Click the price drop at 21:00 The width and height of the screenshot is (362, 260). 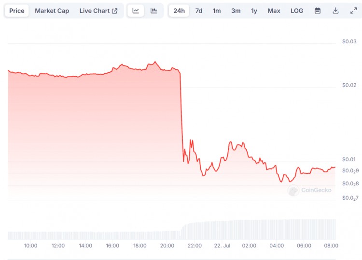click(x=181, y=116)
